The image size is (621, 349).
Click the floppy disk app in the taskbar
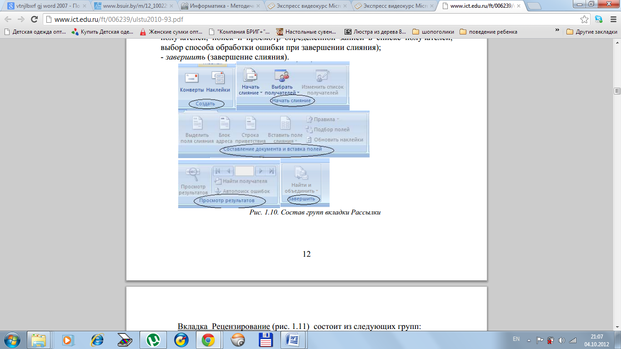pos(265,339)
